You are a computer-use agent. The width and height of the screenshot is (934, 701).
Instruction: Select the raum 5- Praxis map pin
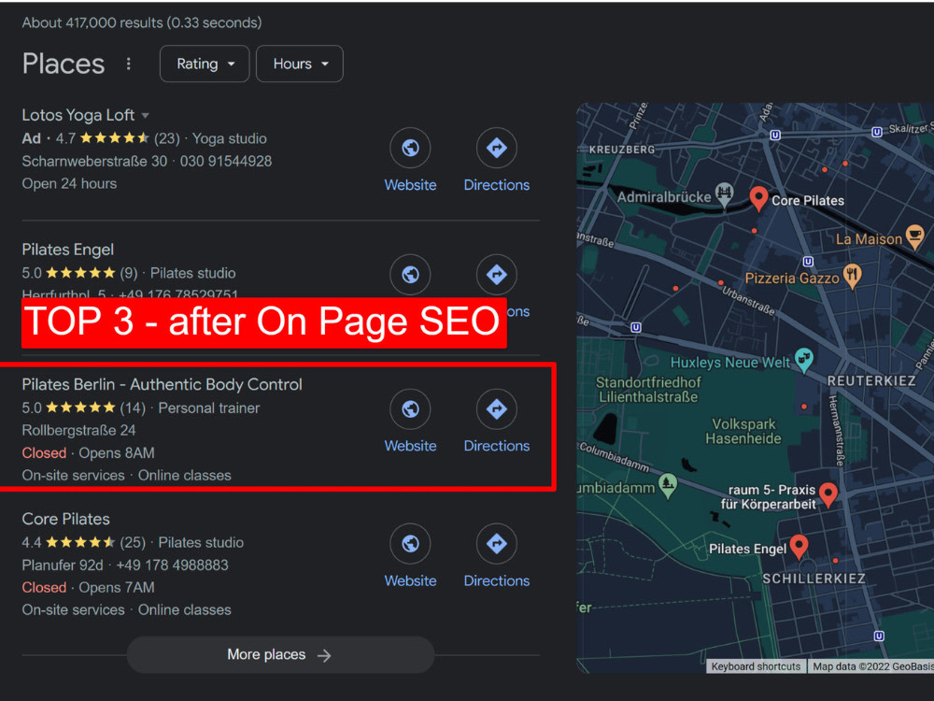point(828,494)
